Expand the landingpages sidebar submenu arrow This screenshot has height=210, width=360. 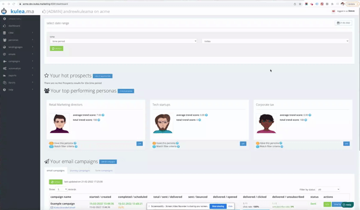point(33,47)
